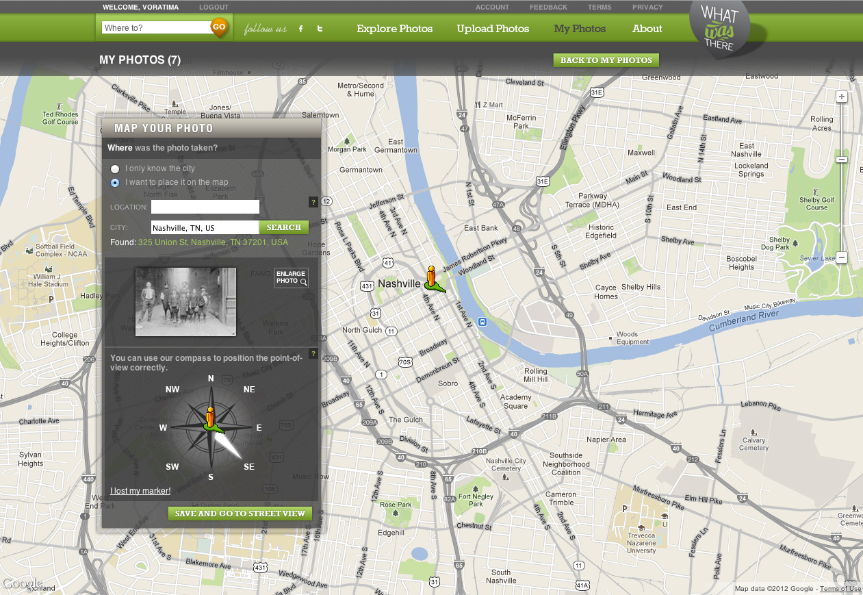The height and width of the screenshot is (595, 863).
Task: Zoom in with the map plus button
Action: [x=842, y=97]
